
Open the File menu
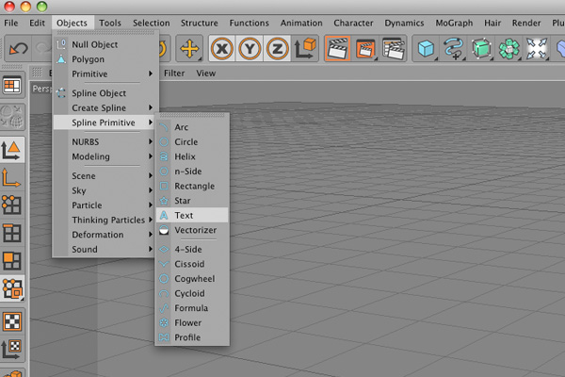click(x=11, y=23)
